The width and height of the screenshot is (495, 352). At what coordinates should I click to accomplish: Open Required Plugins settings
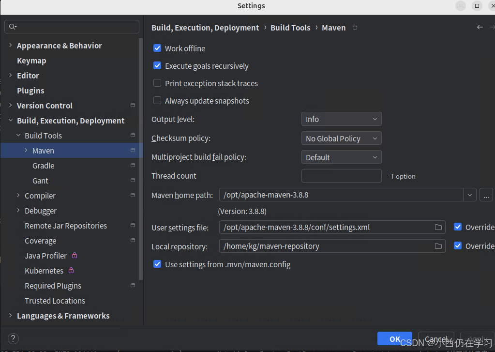pyautogui.click(x=53, y=286)
